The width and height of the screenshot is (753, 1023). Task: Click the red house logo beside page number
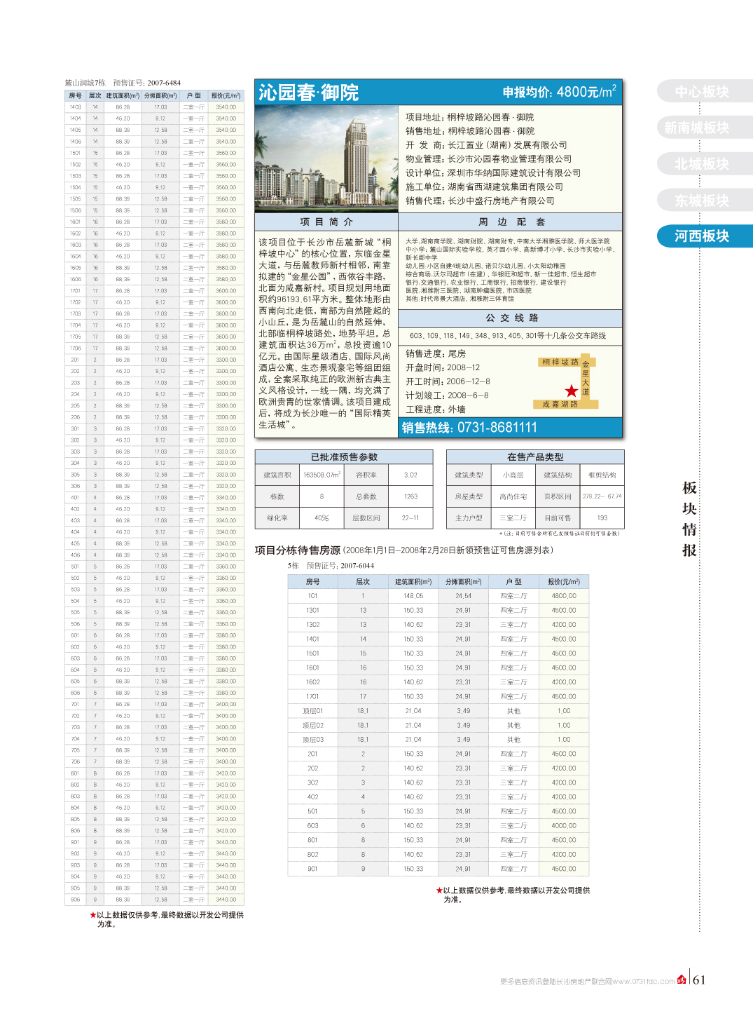click(682, 980)
